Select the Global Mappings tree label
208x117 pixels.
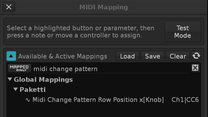pos(43,80)
